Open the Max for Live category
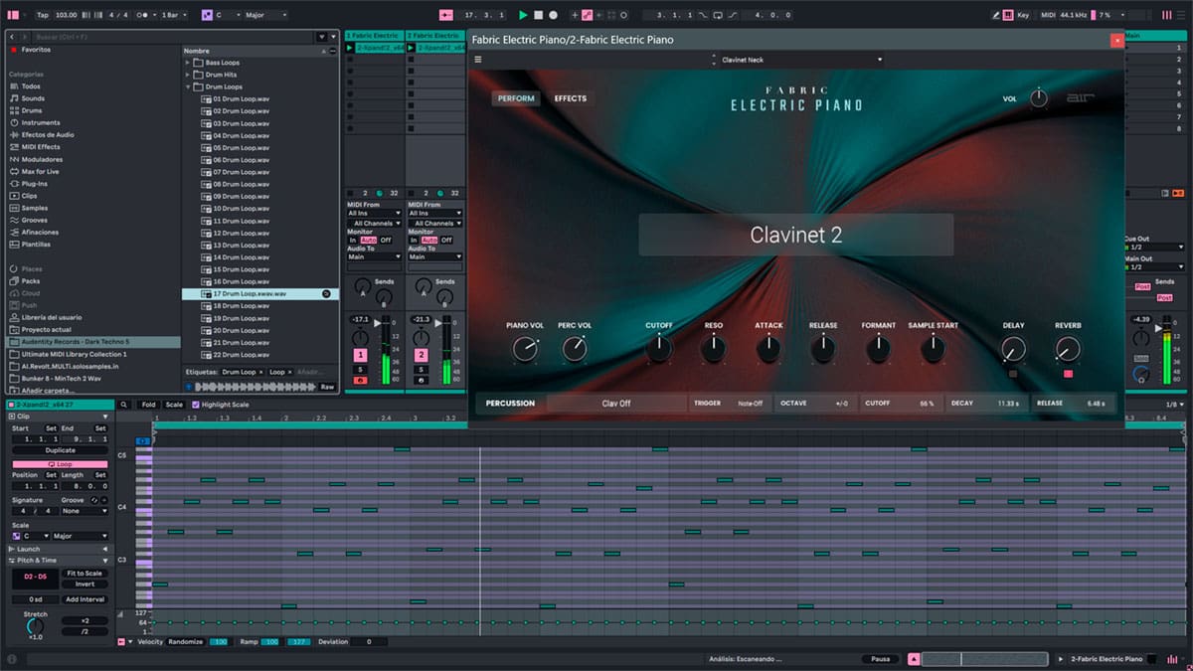Screen dimensions: 1193x671 [40, 171]
